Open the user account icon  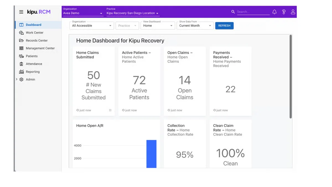click(x=293, y=12)
